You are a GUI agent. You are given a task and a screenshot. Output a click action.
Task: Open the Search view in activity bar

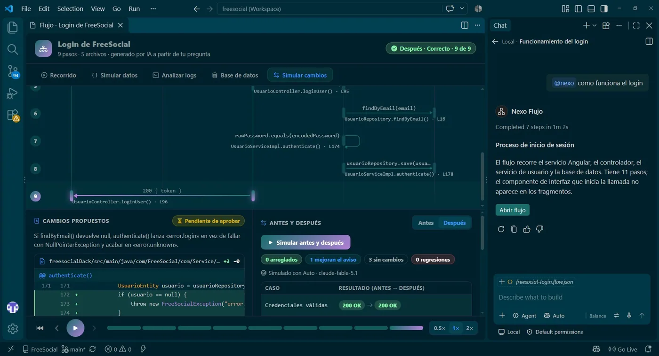click(13, 49)
